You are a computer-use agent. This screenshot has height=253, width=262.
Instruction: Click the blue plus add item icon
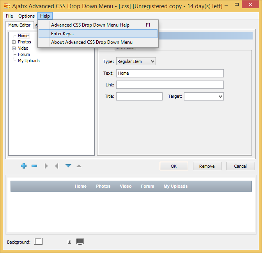pos(24,166)
